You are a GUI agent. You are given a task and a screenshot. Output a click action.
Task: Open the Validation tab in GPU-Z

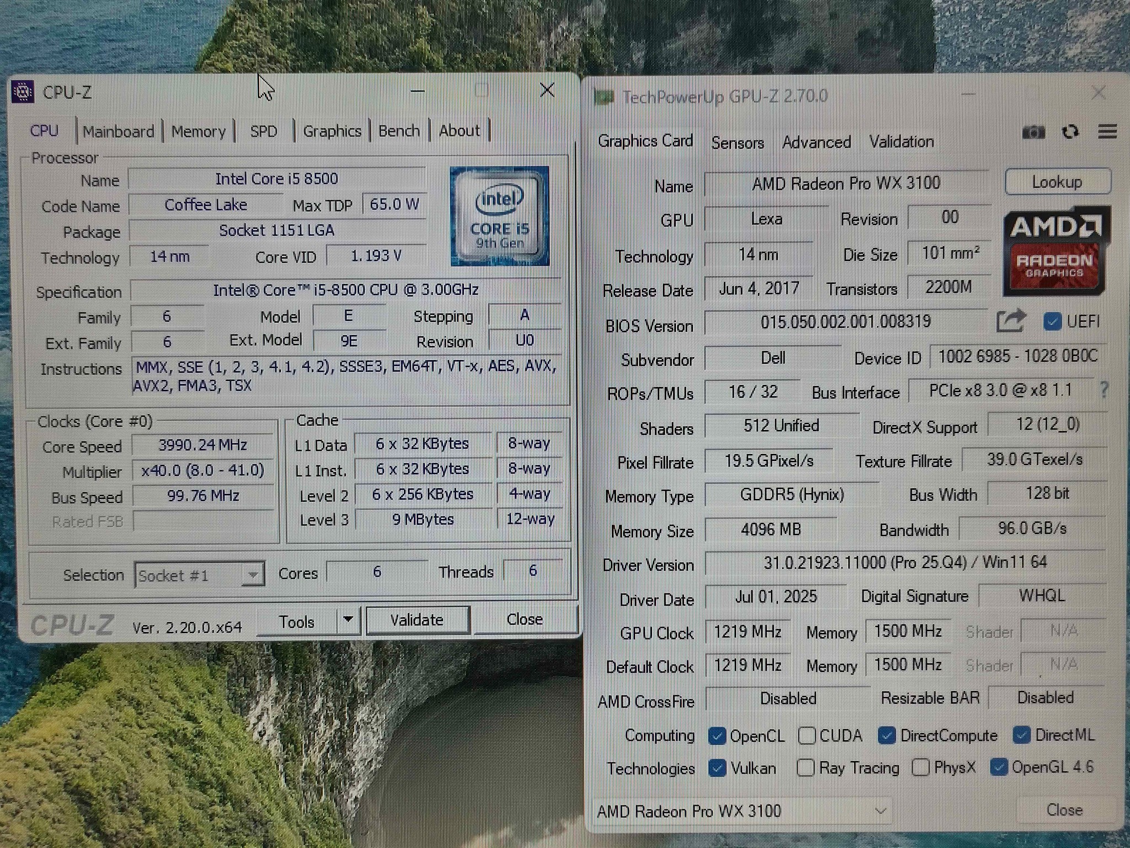tap(902, 142)
